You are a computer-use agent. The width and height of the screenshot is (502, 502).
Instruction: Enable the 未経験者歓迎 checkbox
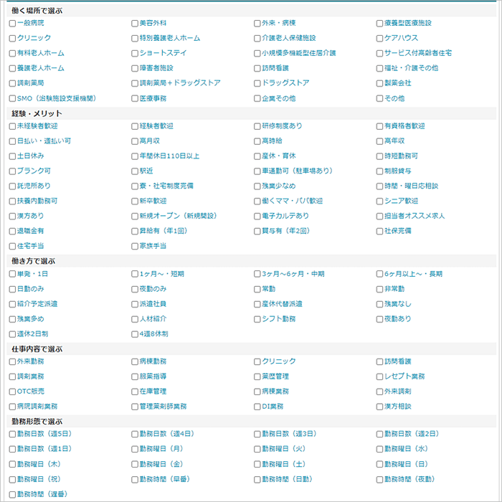pyautogui.click(x=12, y=126)
